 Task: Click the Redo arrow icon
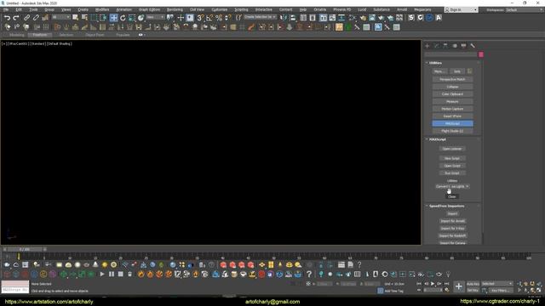pos(16,18)
